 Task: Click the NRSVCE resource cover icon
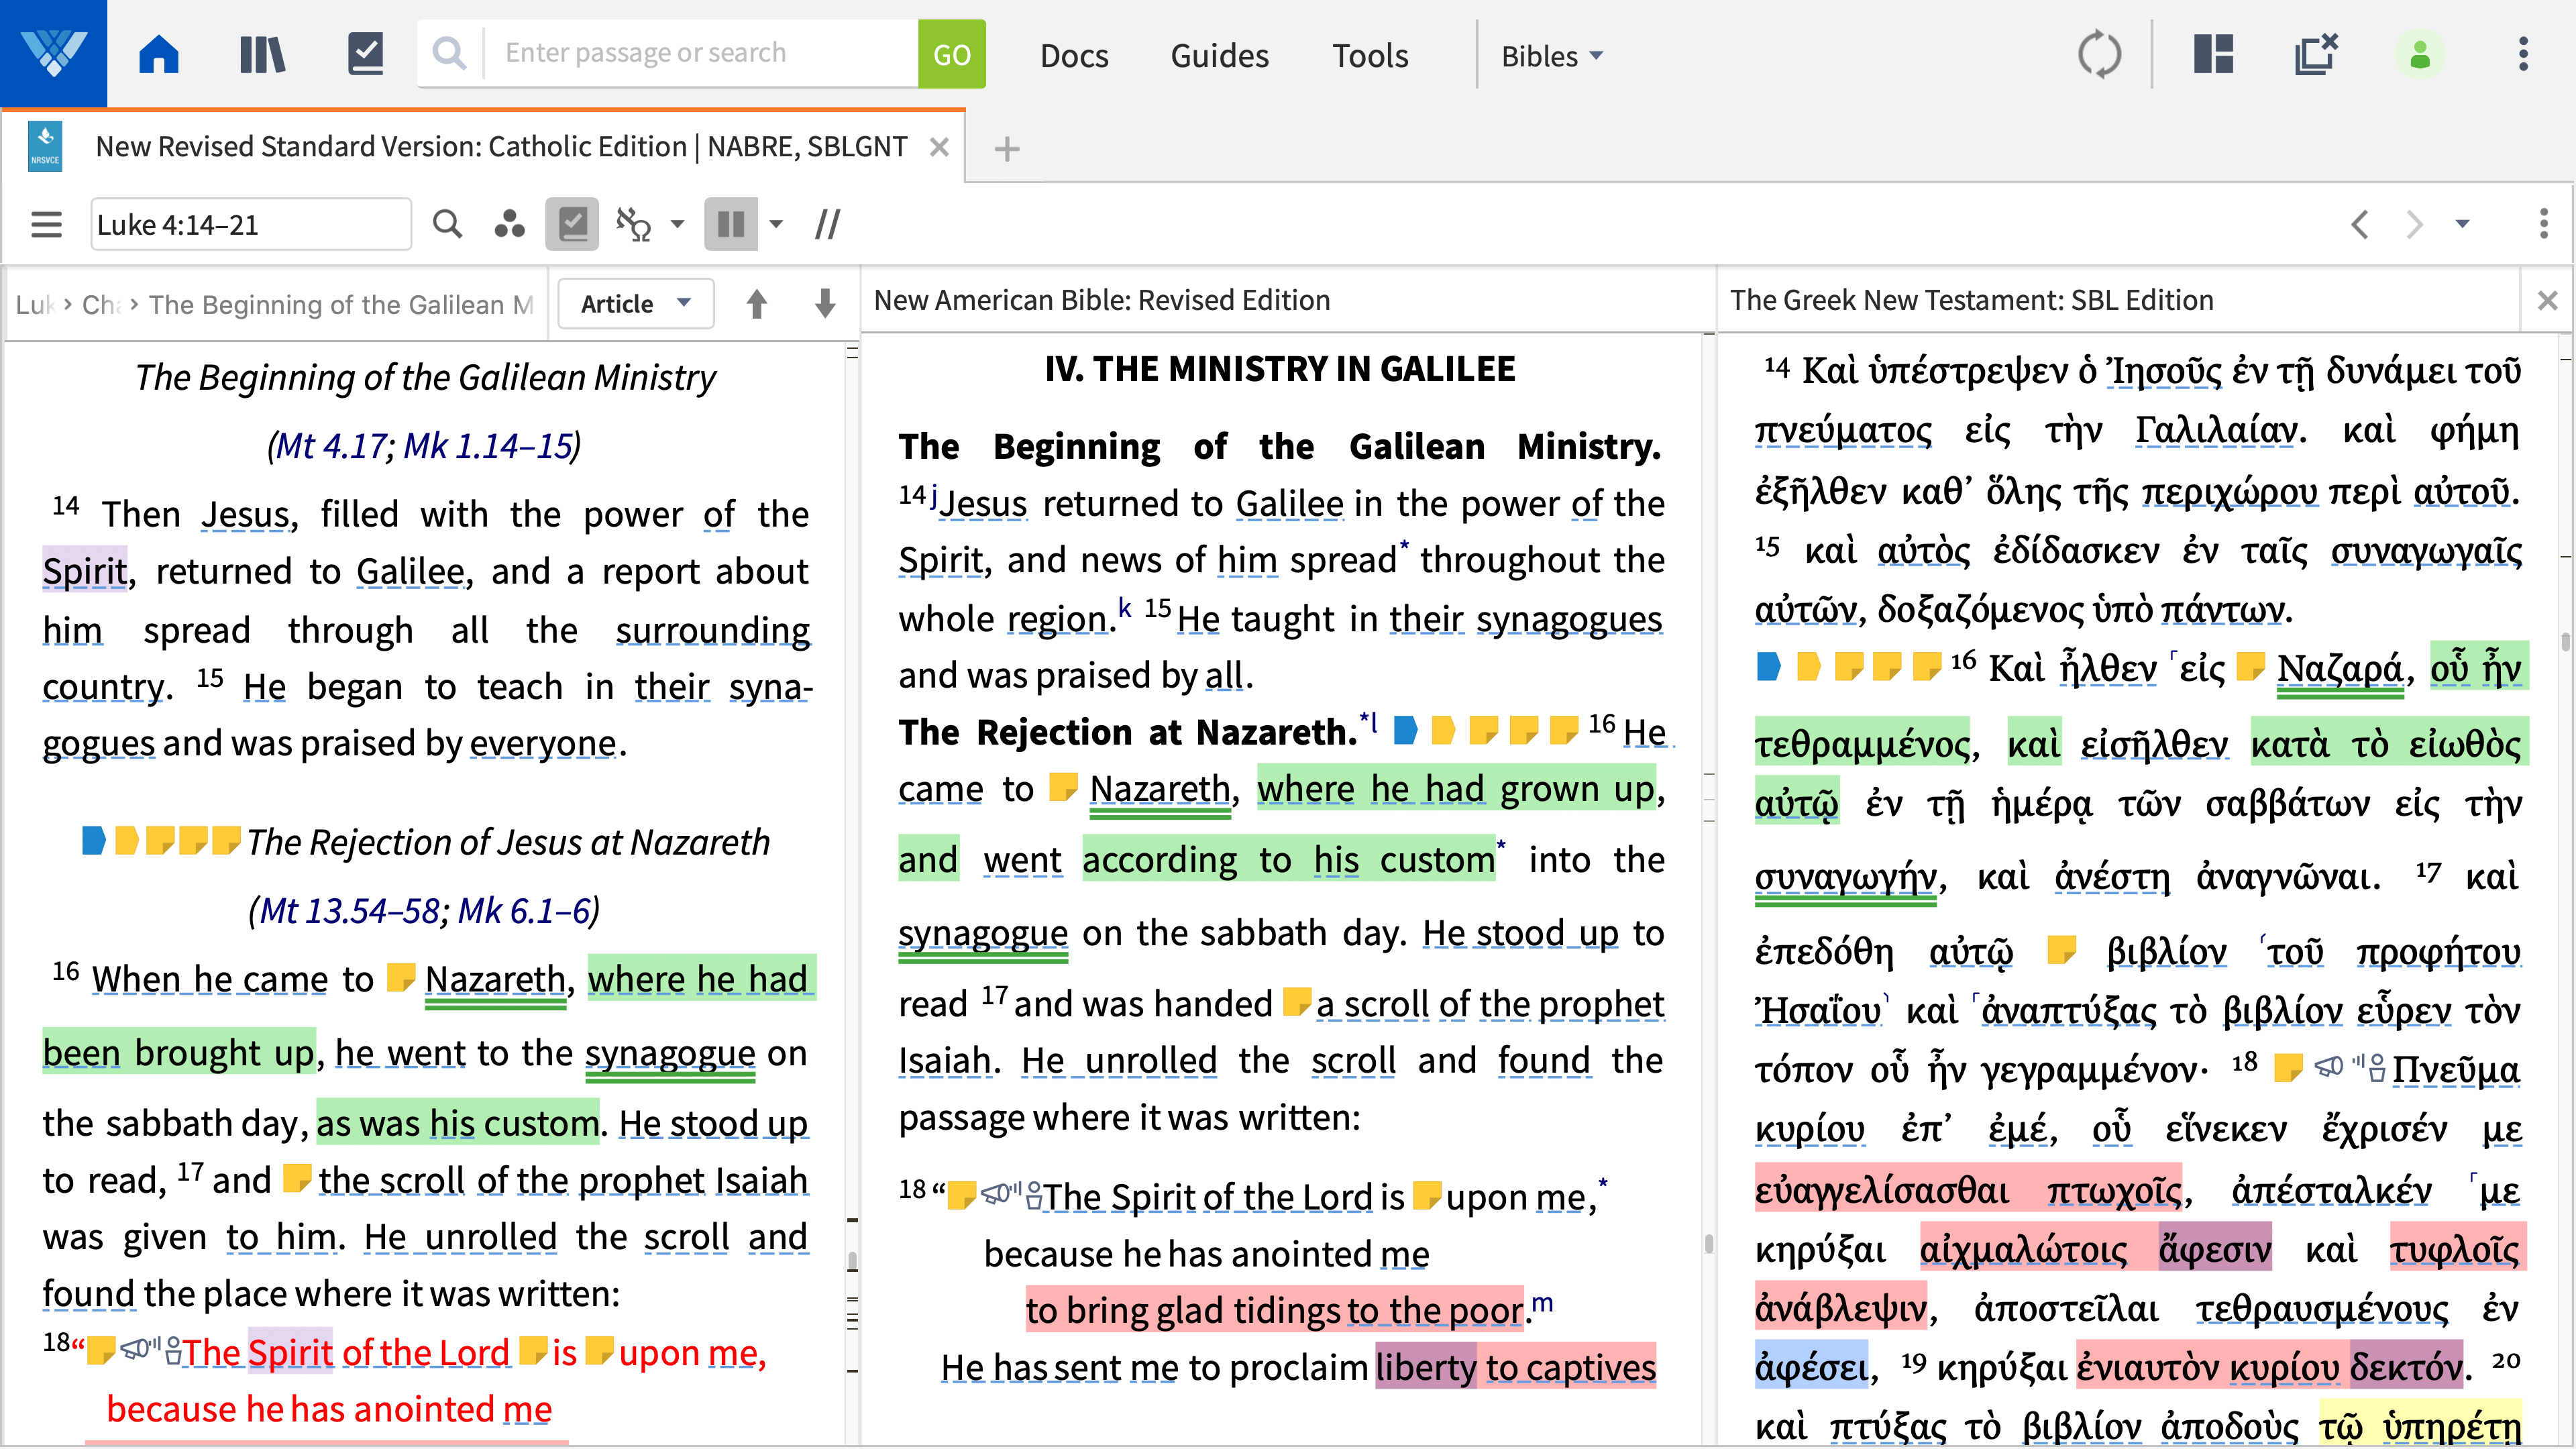tap(45, 147)
